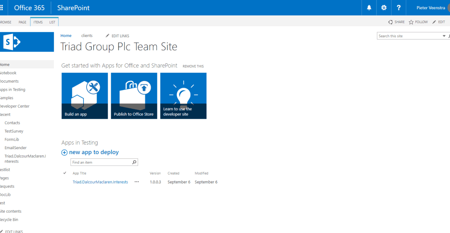Image resolution: width=450 pixels, height=233 pixels.
Task: Toggle the Triad.DalcourMaclaren.Interests row selection
Action: click(65, 181)
